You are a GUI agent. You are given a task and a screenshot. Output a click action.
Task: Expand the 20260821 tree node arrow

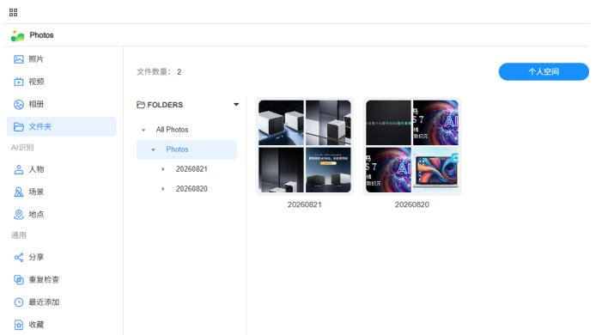[x=163, y=169]
